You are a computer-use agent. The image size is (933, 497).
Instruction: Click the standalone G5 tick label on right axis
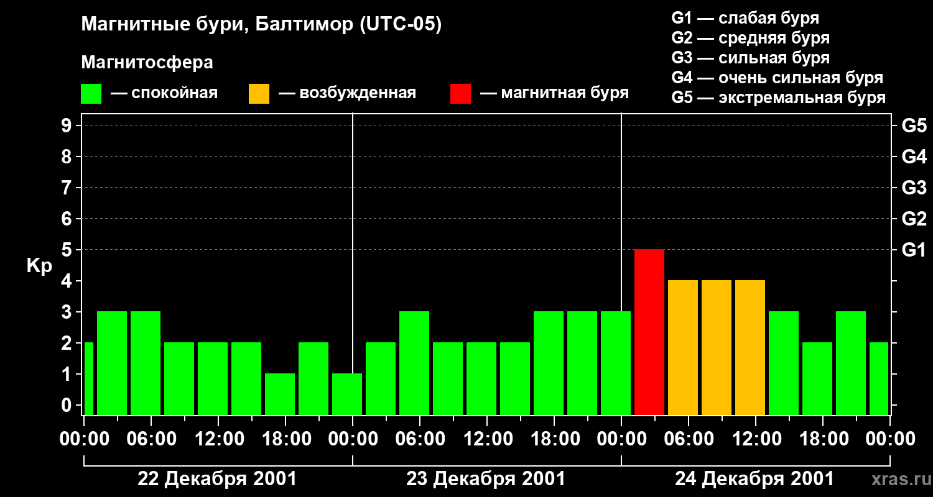(914, 125)
